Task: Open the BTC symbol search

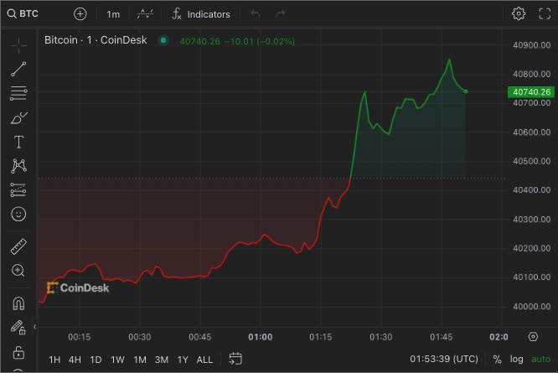Action: tap(23, 14)
